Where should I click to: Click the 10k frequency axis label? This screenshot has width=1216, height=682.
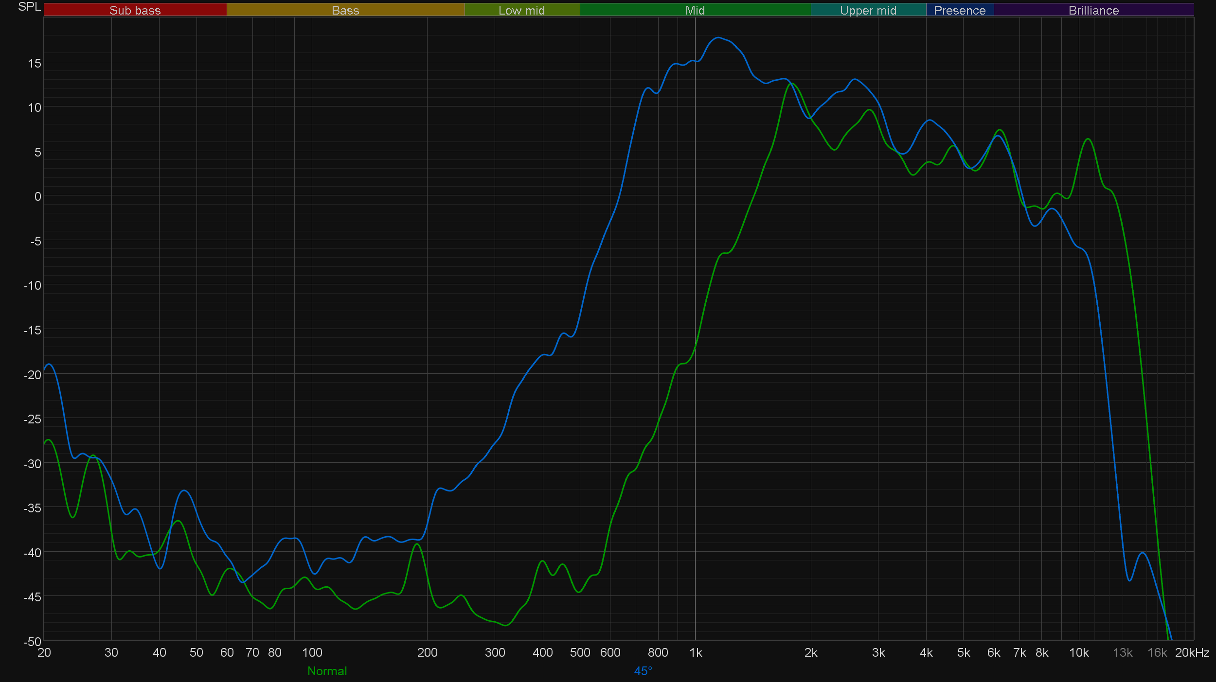(x=1078, y=652)
